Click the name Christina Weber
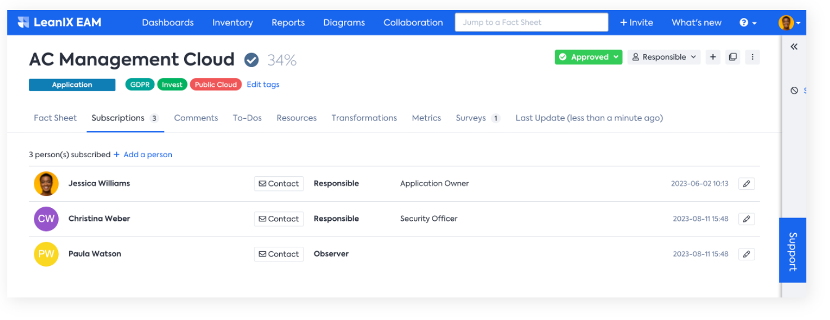Screen dimensions: 830x320 [x=99, y=219]
